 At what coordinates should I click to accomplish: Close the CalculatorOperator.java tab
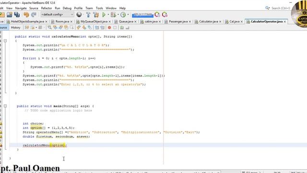point(285,22)
